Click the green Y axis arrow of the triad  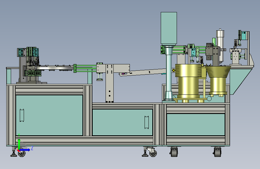click(19, 144)
